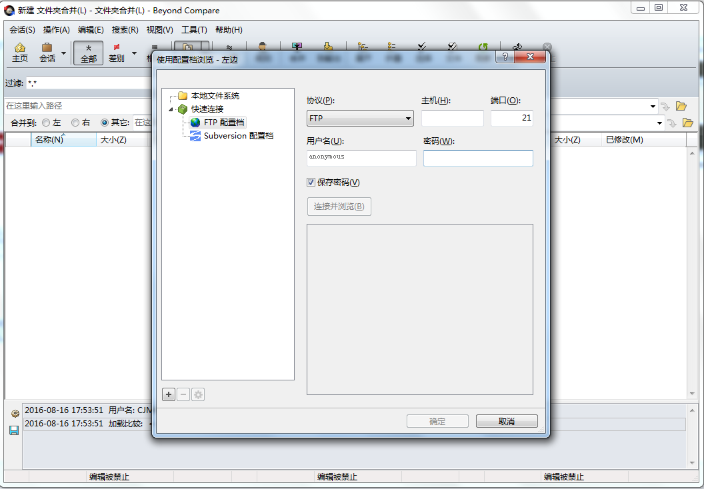
Task: Focus the 主机 host input field
Action: click(x=453, y=118)
